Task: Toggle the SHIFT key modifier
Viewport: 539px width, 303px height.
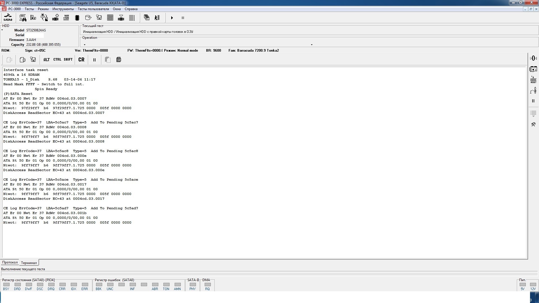Action: pyautogui.click(x=68, y=59)
